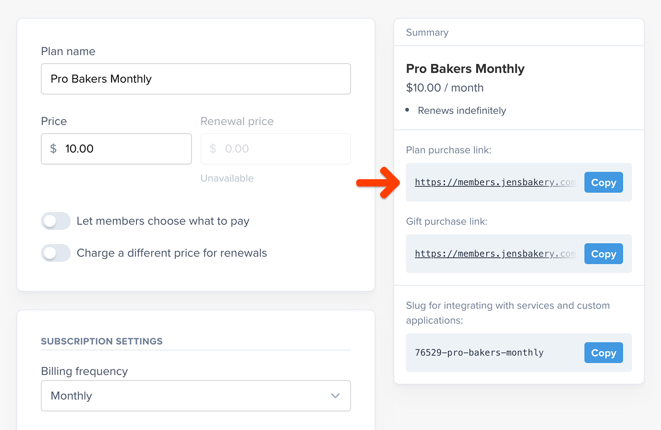Click the Renews indefinitely bullet item
This screenshot has height=430, width=661.
click(462, 111)
